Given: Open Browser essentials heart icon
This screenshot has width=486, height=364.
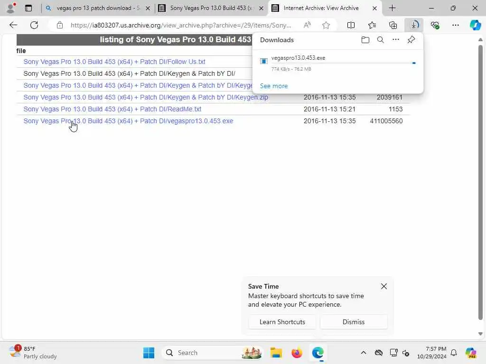Looking at the screenshot, I should 435,25.
